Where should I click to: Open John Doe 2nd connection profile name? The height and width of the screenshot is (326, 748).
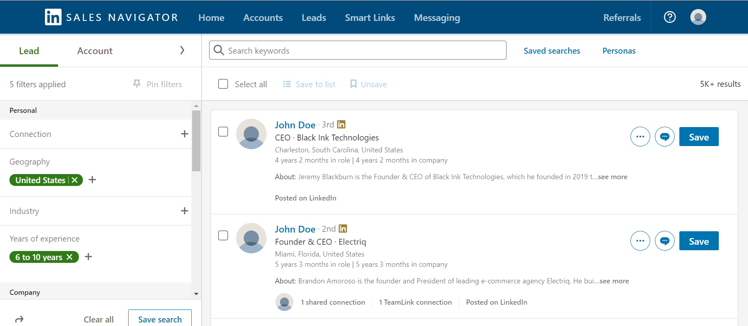tap(295, 229)
